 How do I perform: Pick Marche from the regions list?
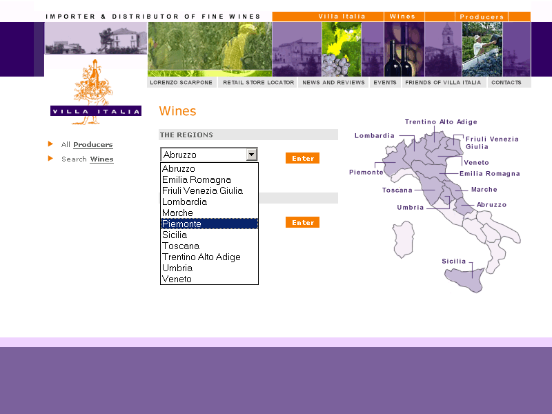click(x=209, y=213)
